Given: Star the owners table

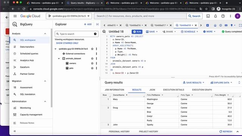Looking at the screenshot, I should pos(92,63).
